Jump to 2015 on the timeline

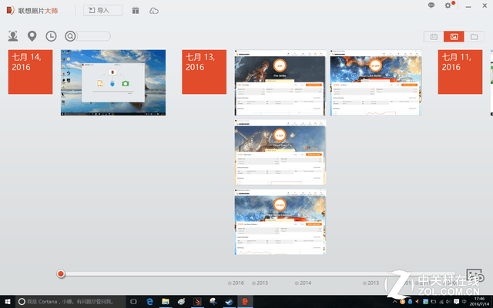[x=262, y=283]
